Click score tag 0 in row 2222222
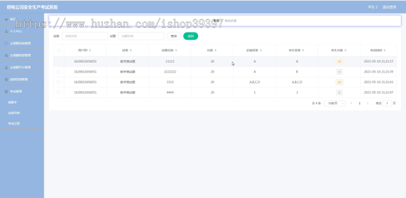Viewport: 406px width, 198px height. coord(339,72)
